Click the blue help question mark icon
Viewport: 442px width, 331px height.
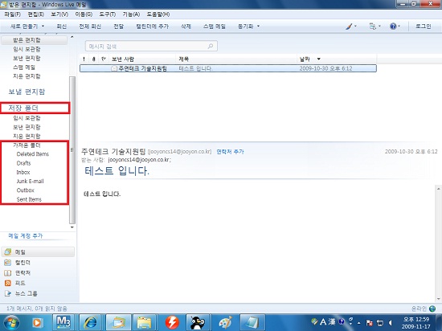(x=393, y=27)
